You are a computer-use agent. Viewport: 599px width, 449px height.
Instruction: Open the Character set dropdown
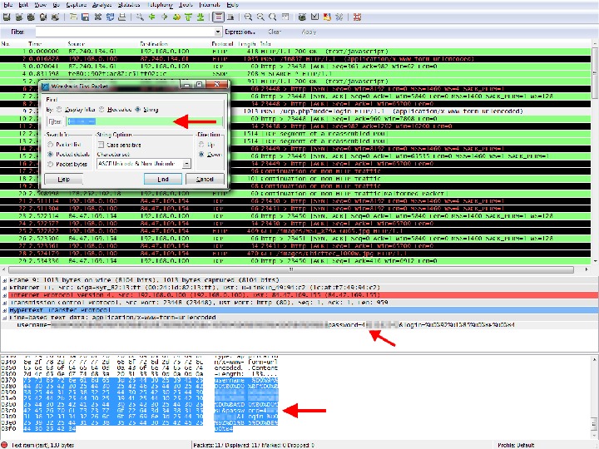click(186, 164)
